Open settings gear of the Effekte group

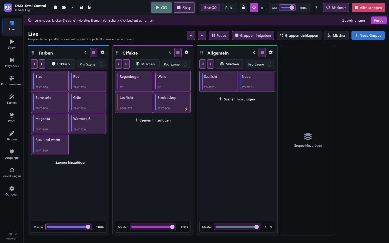[187, 53]
